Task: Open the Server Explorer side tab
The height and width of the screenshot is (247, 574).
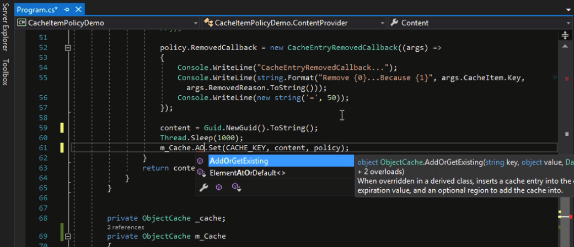Action: [x=5, y=26]
